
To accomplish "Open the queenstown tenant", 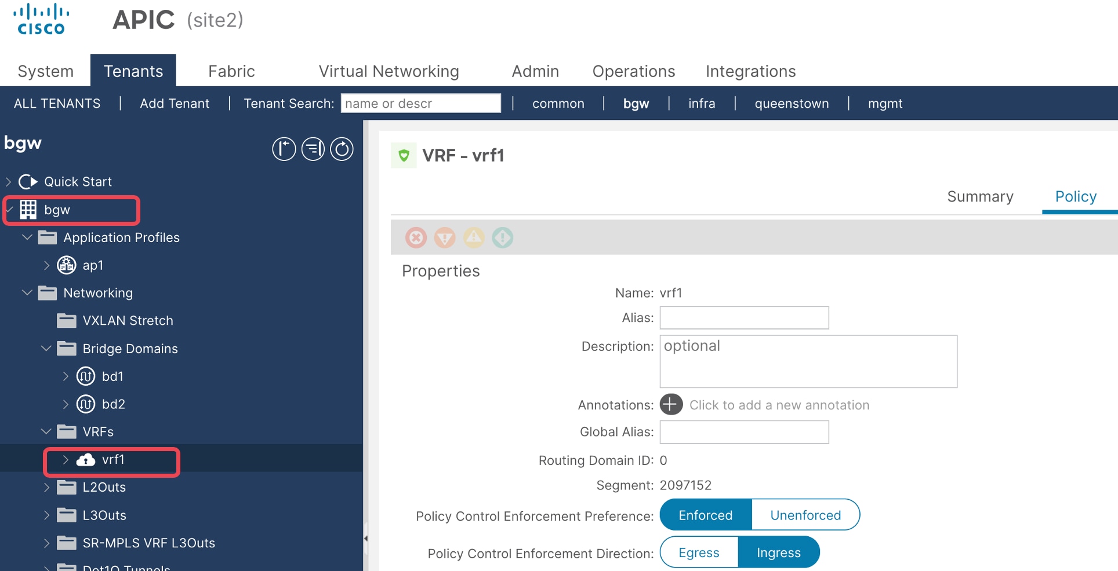I will pyautogui.click(x=792, y=104).
